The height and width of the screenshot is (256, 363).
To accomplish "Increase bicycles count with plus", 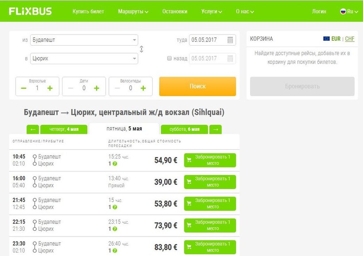I will pyautogui.click(x=143, y=88).
